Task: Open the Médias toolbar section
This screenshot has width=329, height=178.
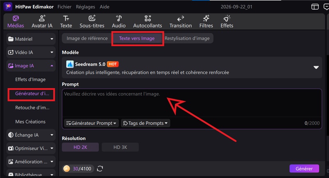Action: 16,22
